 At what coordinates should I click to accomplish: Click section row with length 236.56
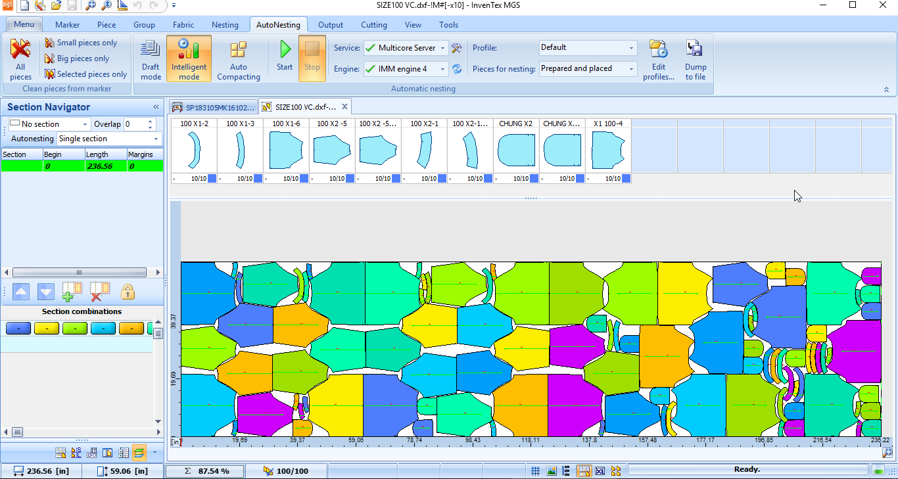[82, 166]
